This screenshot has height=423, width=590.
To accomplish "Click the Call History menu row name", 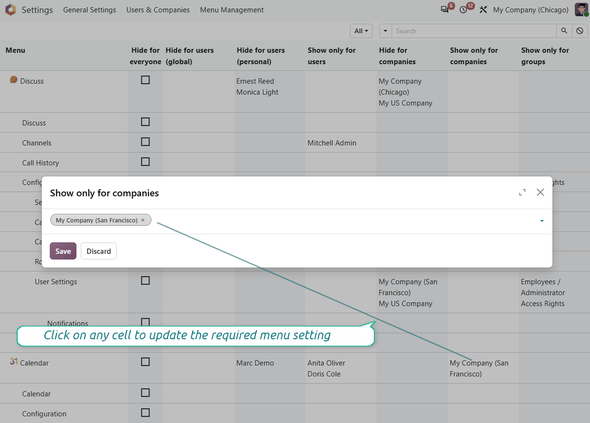I will pos(41,163).
